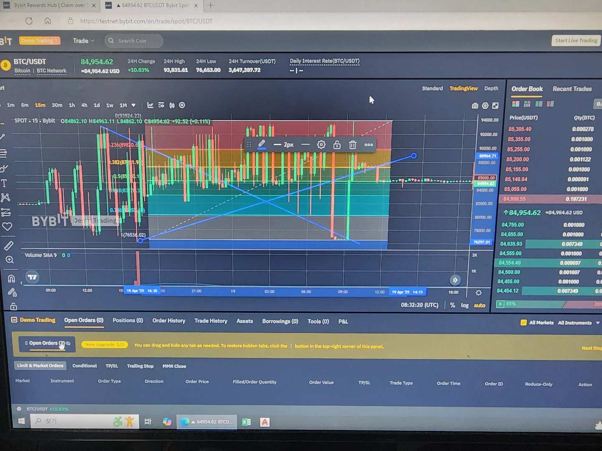
Task: Take a chart snapshot with the camera icon
Action: [x=475, y=106]
